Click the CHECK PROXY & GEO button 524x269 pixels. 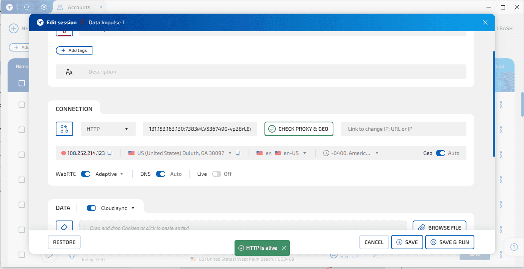pyautogui.click(x=299, y=129)
